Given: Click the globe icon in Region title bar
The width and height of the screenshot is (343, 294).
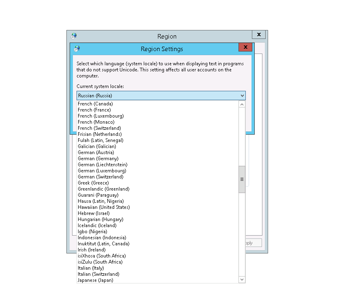Looking at the screenshot, I should tap(74, 36).
